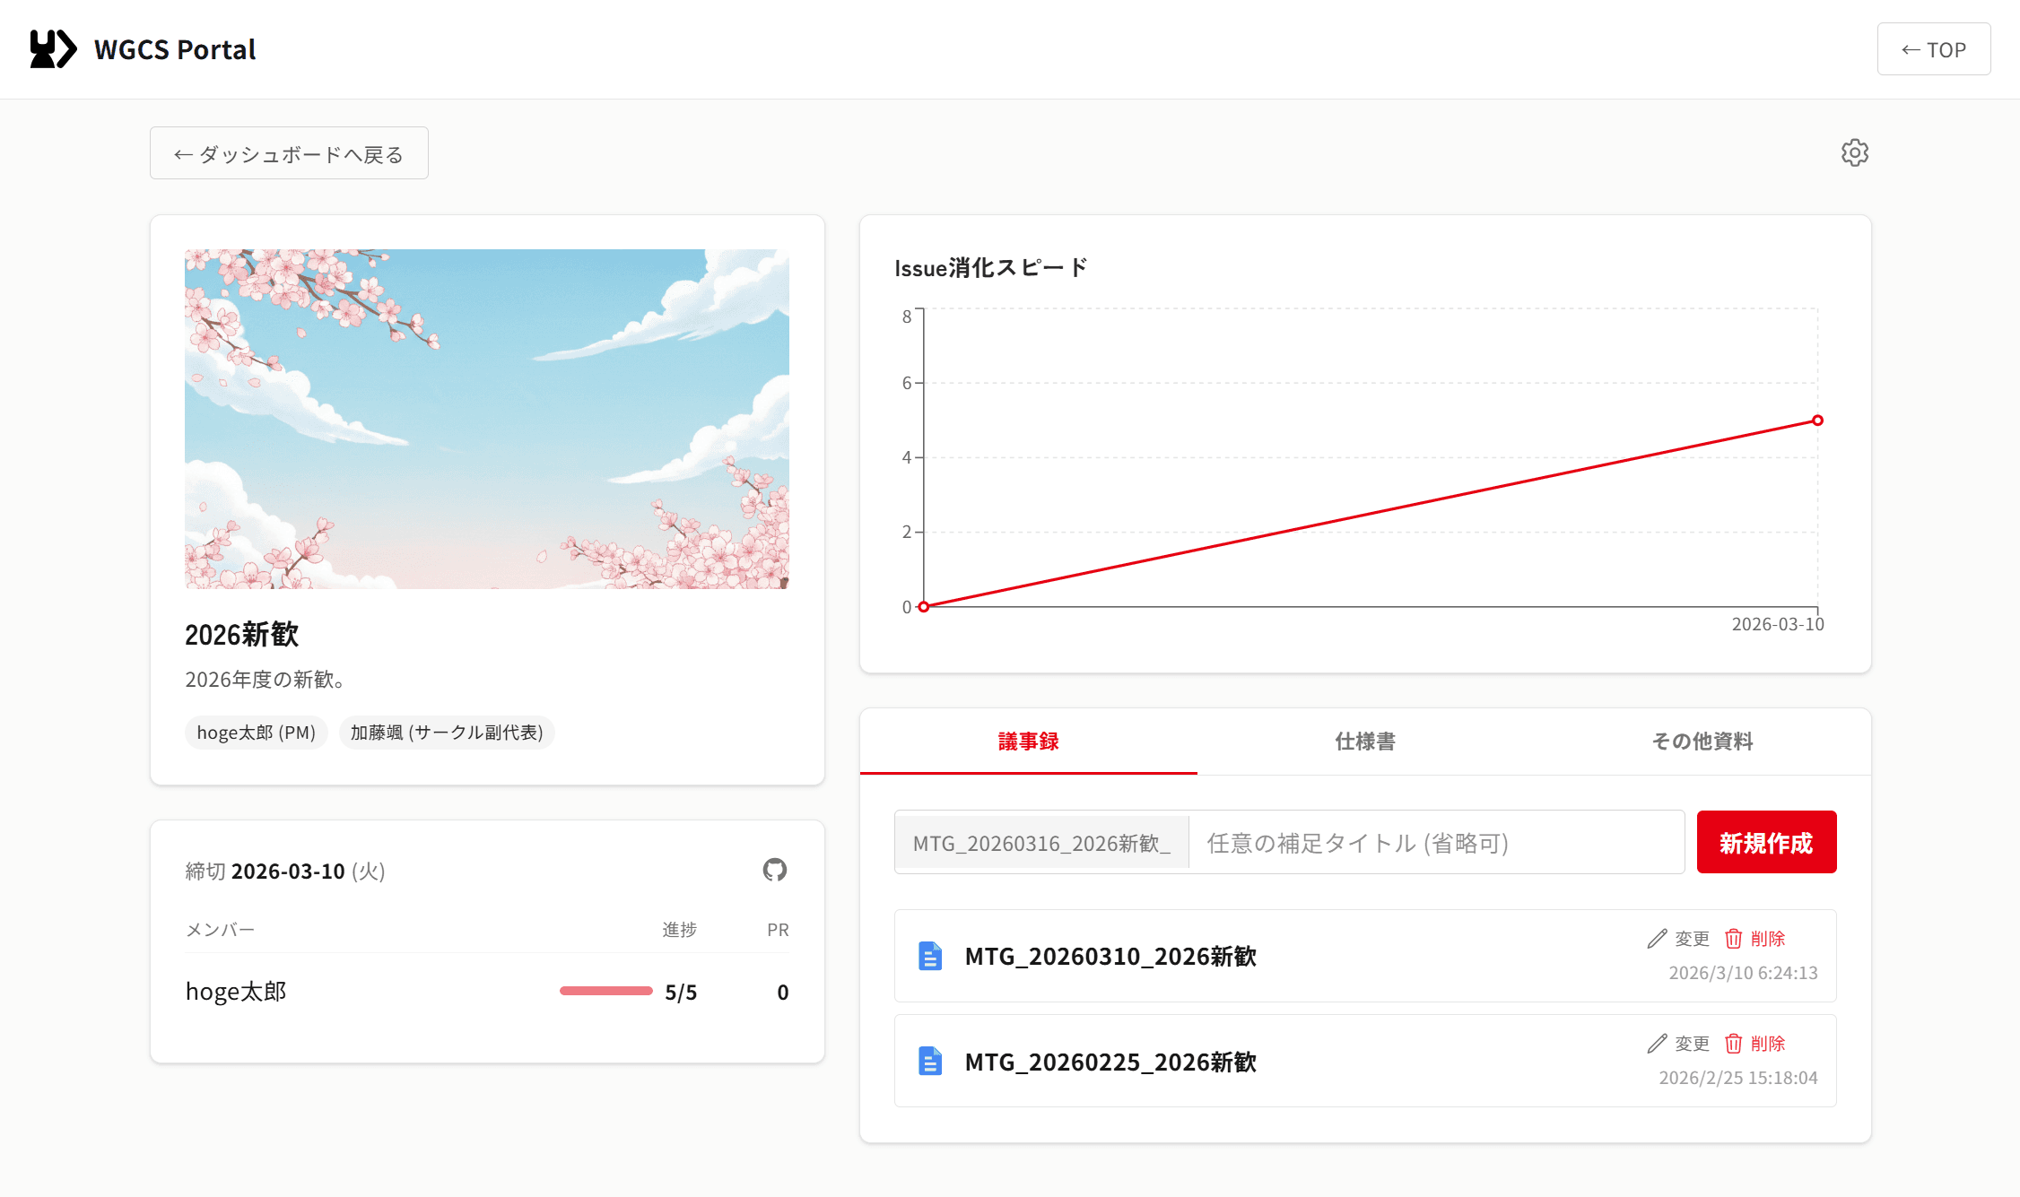2020x1197 pixels.
Task: Click the trash icon for MTG_20260225_2026新歓
Action: pos(1733,1043)
